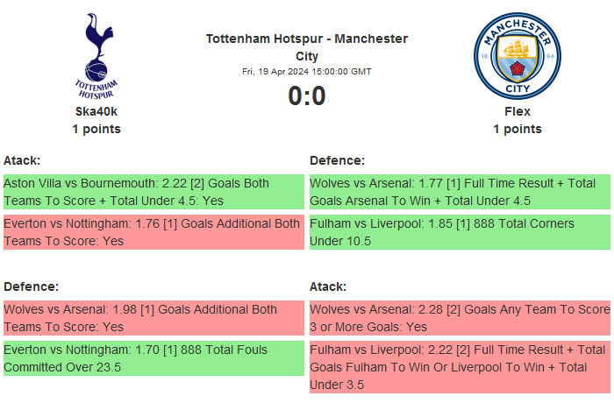Select Everton vs Nottingham Total Fouls Over 23.5

coord(153,358)
